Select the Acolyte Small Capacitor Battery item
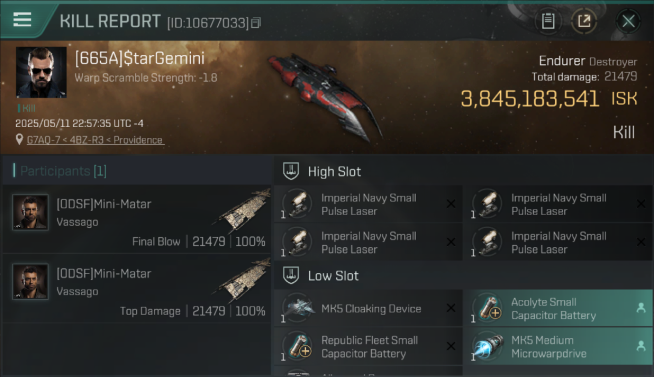 coord(558,308)
